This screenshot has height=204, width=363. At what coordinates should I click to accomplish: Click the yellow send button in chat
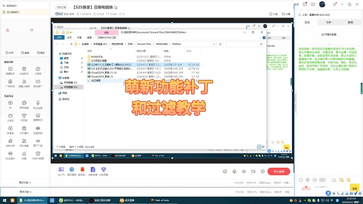pyautogui.click(x=354, y=188)
